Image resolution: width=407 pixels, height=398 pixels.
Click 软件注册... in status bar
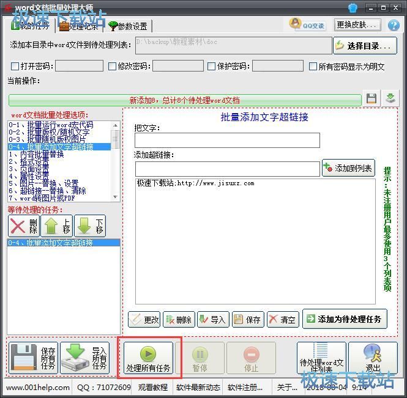(245, 388)
